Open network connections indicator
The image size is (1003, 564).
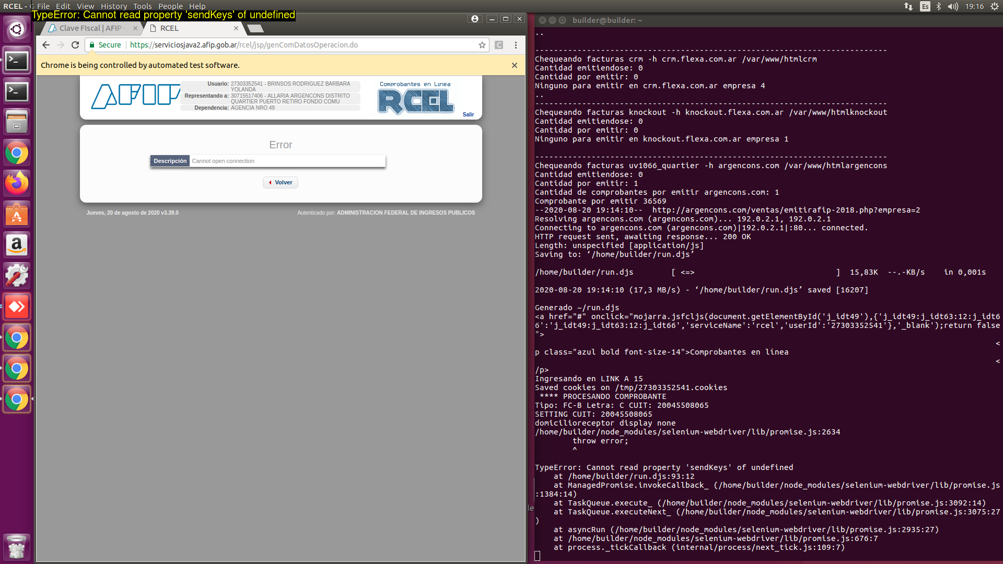(908, 6)
